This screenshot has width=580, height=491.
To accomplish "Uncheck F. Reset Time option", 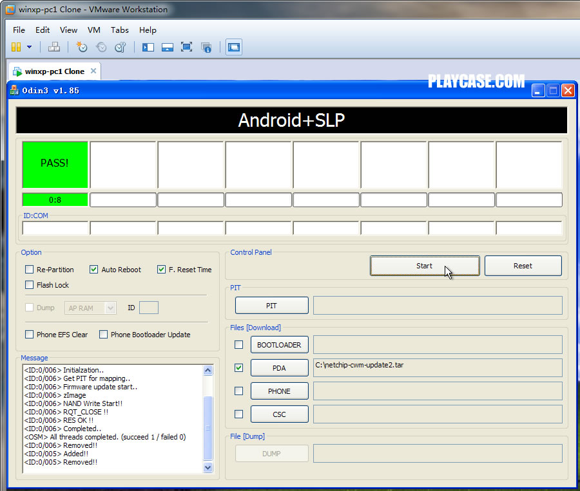I will tap(161, 270).
